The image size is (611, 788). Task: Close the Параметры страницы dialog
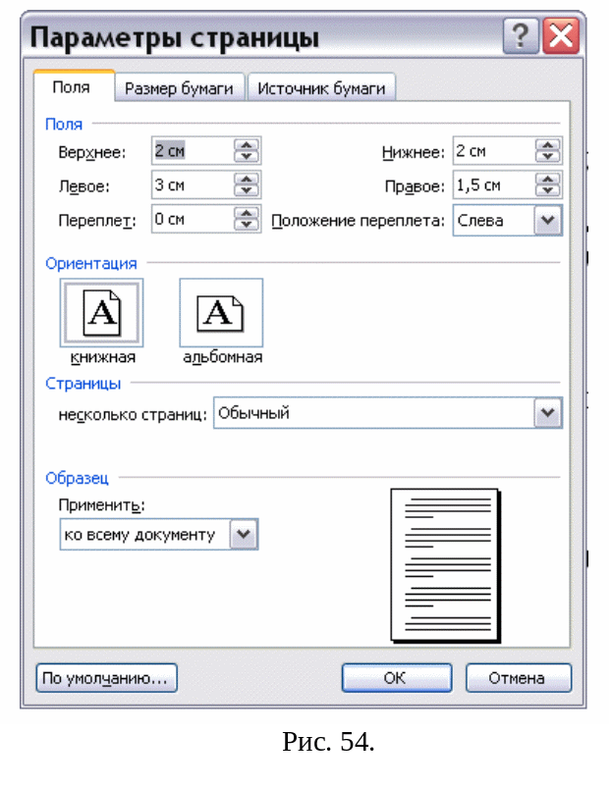click(560, 38)
